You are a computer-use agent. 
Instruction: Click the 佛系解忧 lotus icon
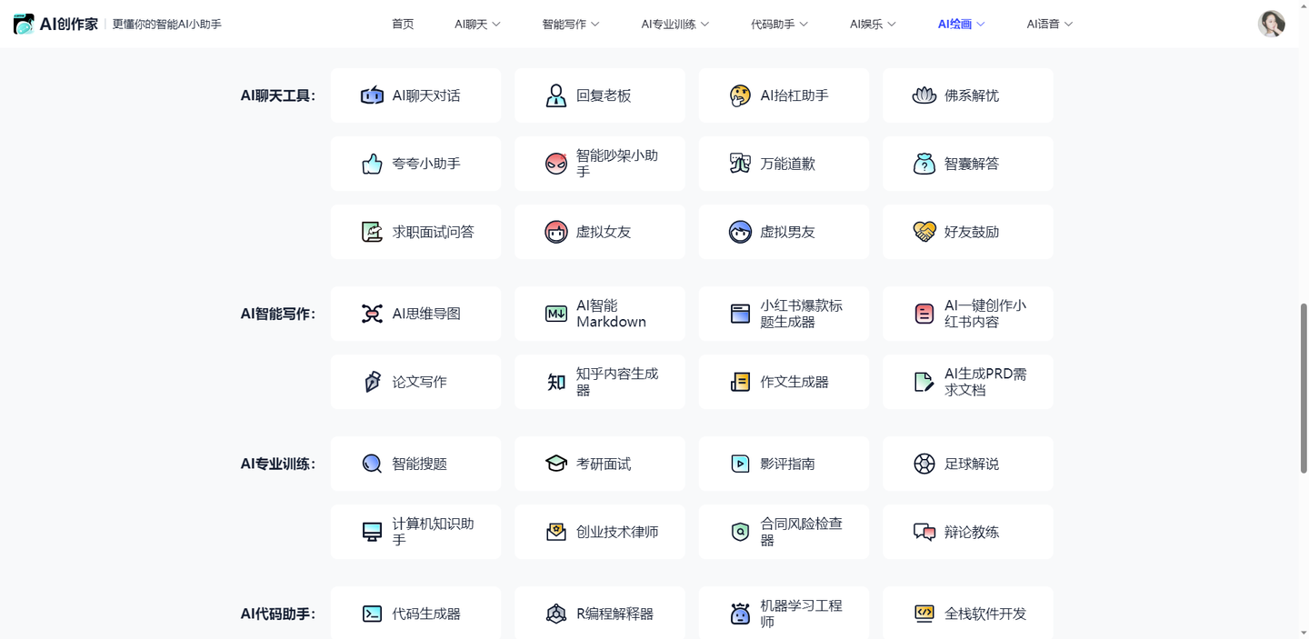click(924, 95)
